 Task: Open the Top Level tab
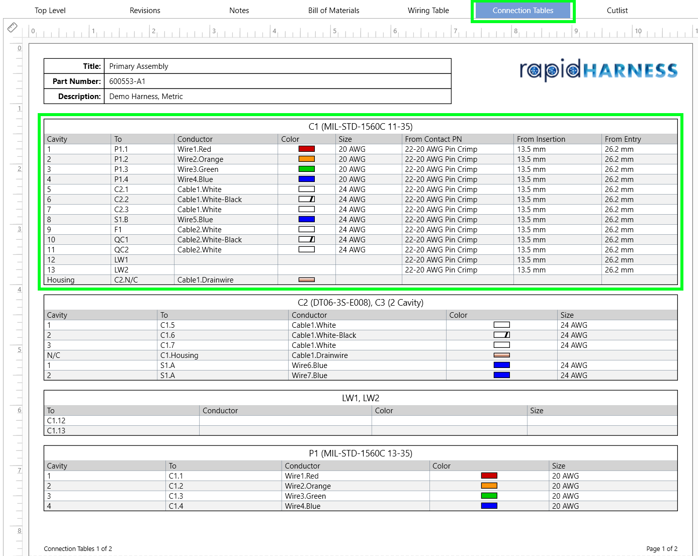click(x=50, y=11)
